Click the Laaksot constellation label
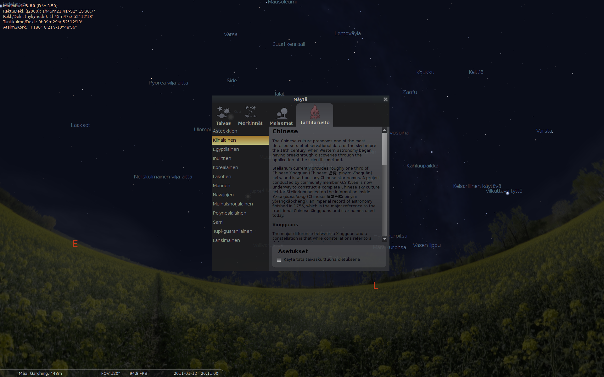Viewport: 604px width, 377px height. point(81,125)
